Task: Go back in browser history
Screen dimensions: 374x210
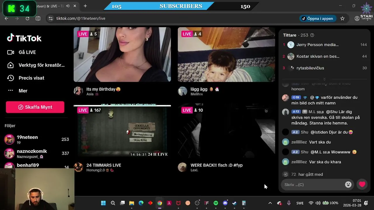Action: tap(6, 18)
